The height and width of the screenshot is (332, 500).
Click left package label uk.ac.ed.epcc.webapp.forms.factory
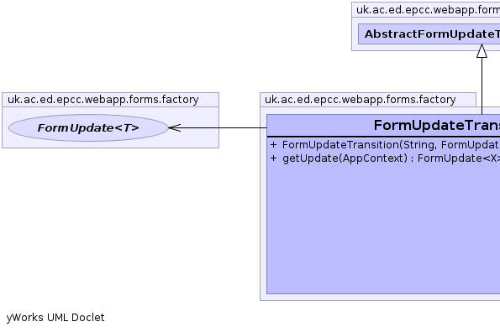pyautogui.click(x=103, y=100)
